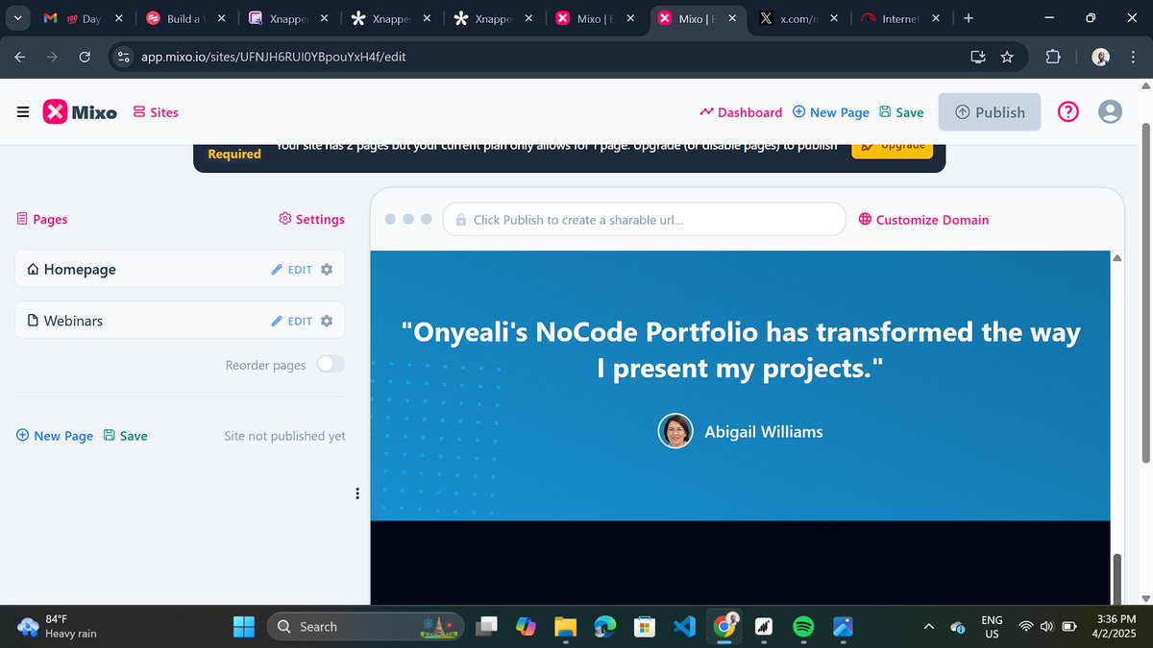This screenshot has height=648, width=1153.
Task: Click the taskbar Search box
Action: tap(365, 626)
